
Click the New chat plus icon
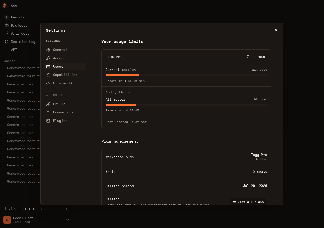point(7,17)
